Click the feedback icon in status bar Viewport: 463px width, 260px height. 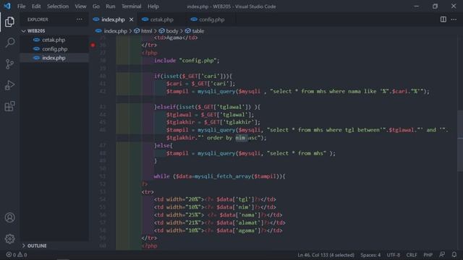click(442, 254)
